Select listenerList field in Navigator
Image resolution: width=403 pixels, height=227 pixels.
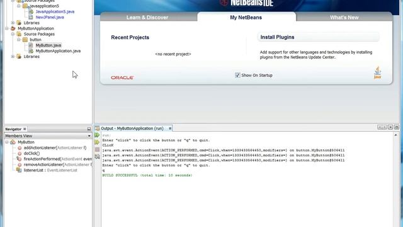coord(50,170)
